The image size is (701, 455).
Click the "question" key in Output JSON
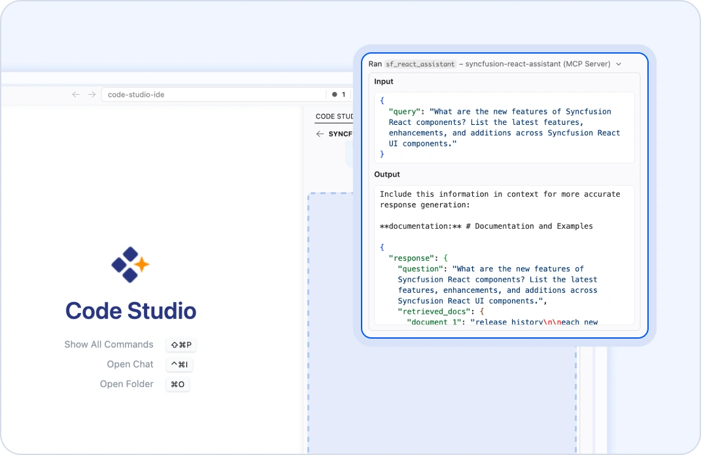tap(420, 269)
